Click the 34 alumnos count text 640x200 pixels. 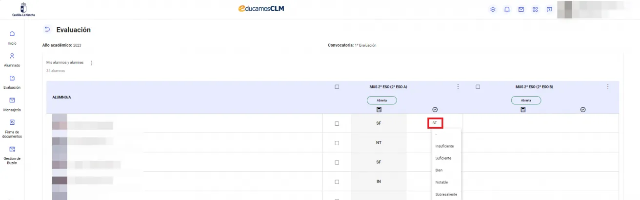point(56,71)
